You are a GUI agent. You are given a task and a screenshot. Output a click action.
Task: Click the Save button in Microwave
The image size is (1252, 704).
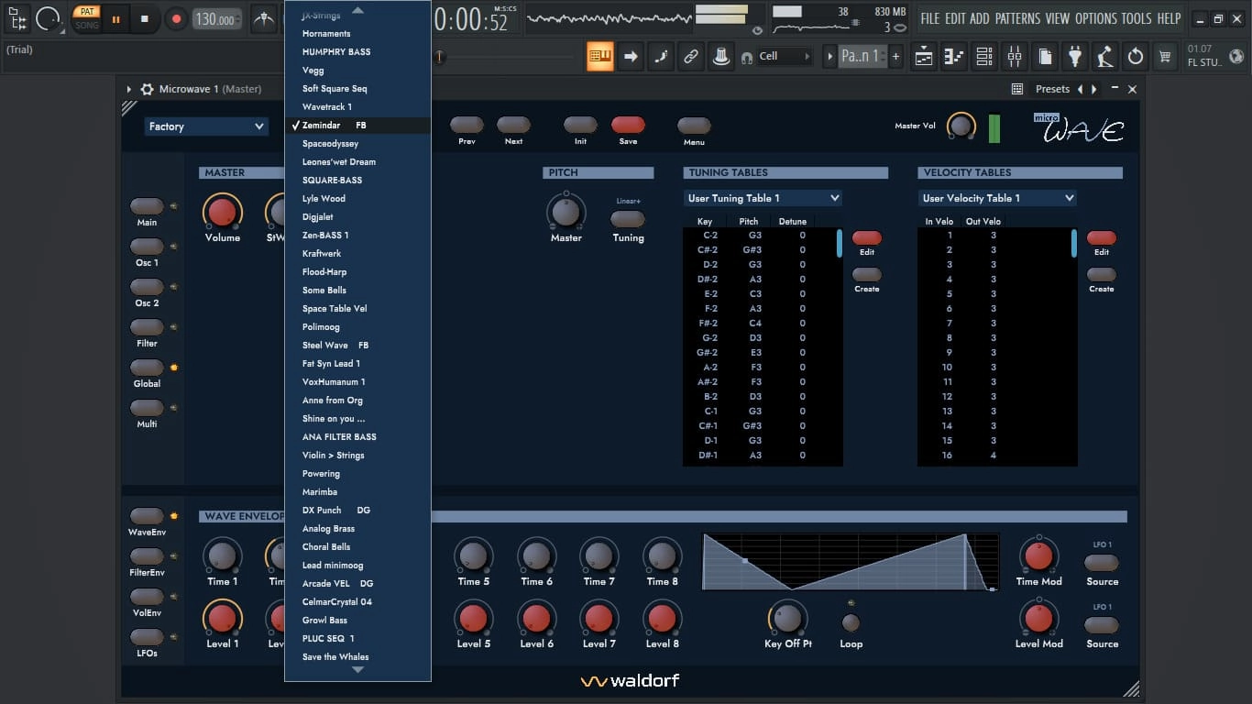[x=628, y=126]
